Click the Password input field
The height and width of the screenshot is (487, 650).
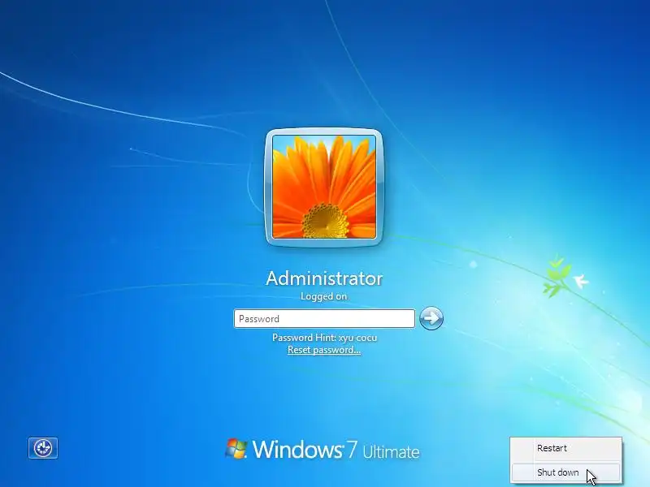(324, 318)
